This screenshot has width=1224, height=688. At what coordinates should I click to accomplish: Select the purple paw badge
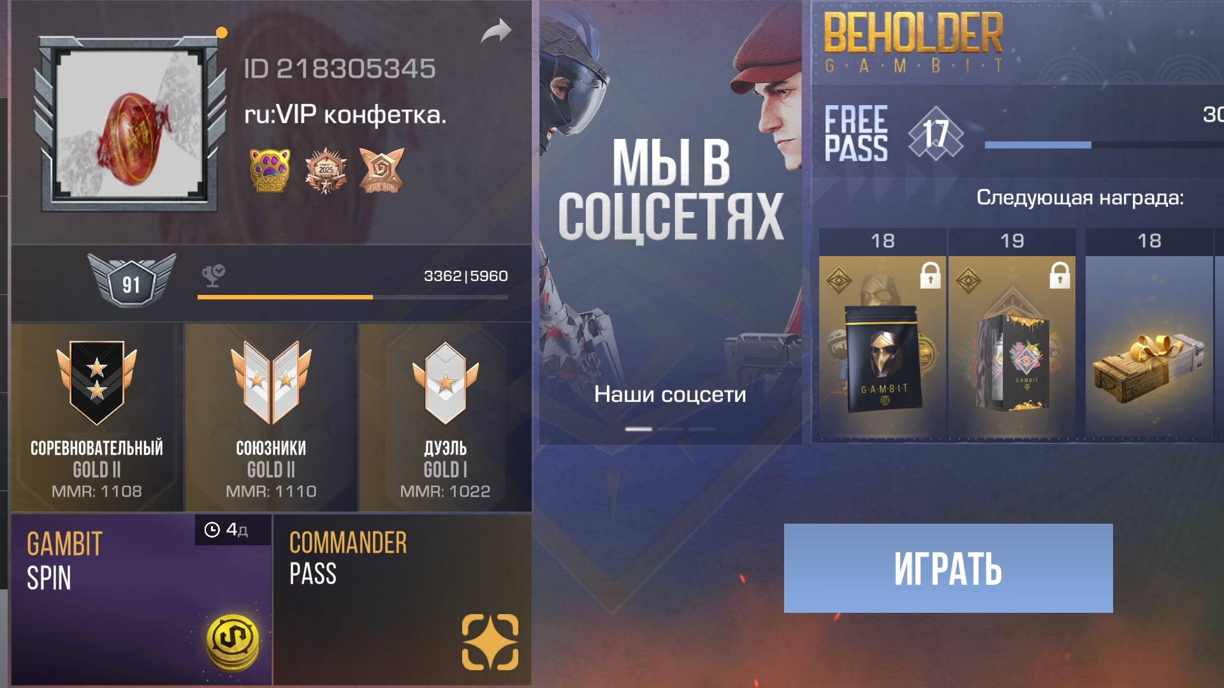[270, 170]
